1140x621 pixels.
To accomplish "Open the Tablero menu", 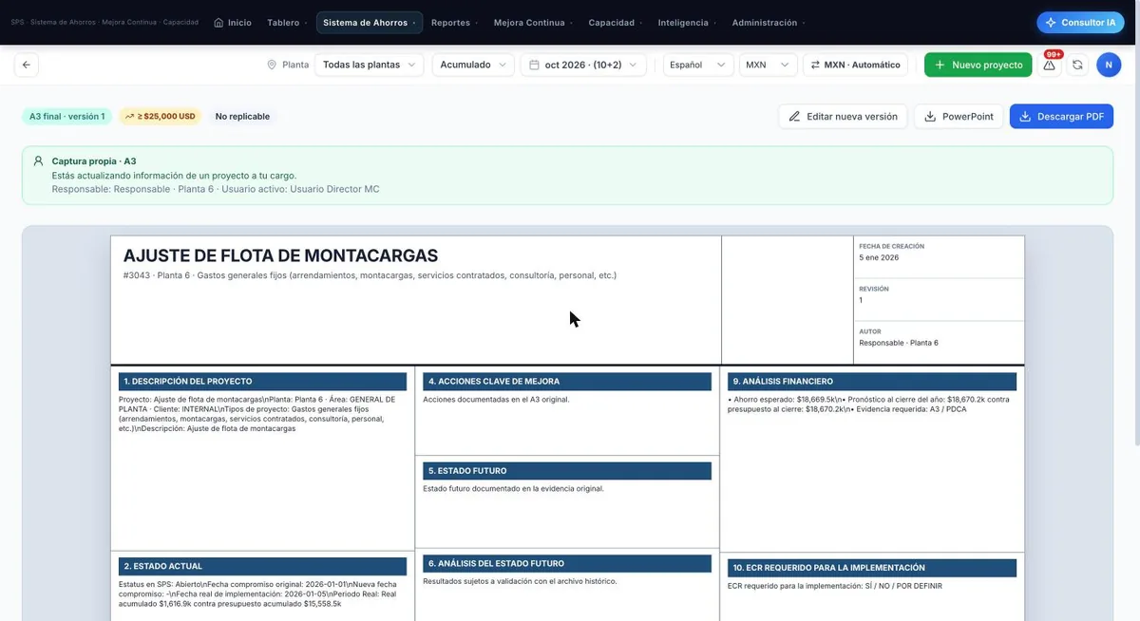I will coord(288,23).
